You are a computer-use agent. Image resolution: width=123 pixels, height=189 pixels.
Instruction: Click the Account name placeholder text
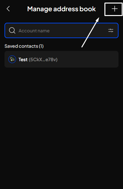pos(34,31)
